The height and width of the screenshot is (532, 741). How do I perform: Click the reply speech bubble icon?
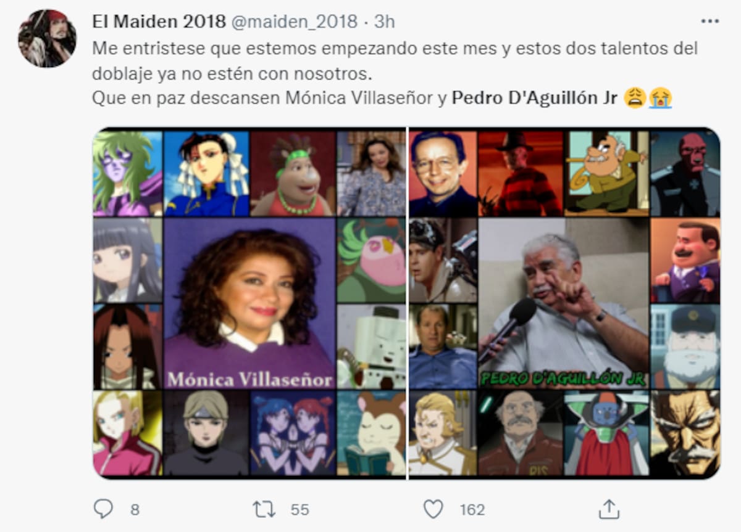pyautogui.click(x=103, y=509)
